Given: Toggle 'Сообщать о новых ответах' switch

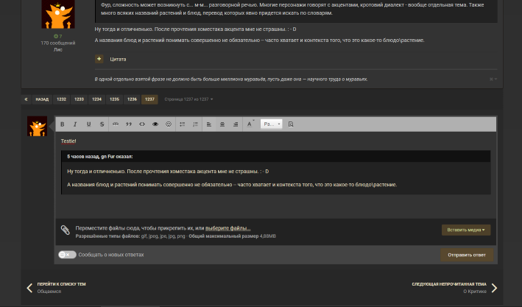Looking at the screenshot, I should [67, 255].
